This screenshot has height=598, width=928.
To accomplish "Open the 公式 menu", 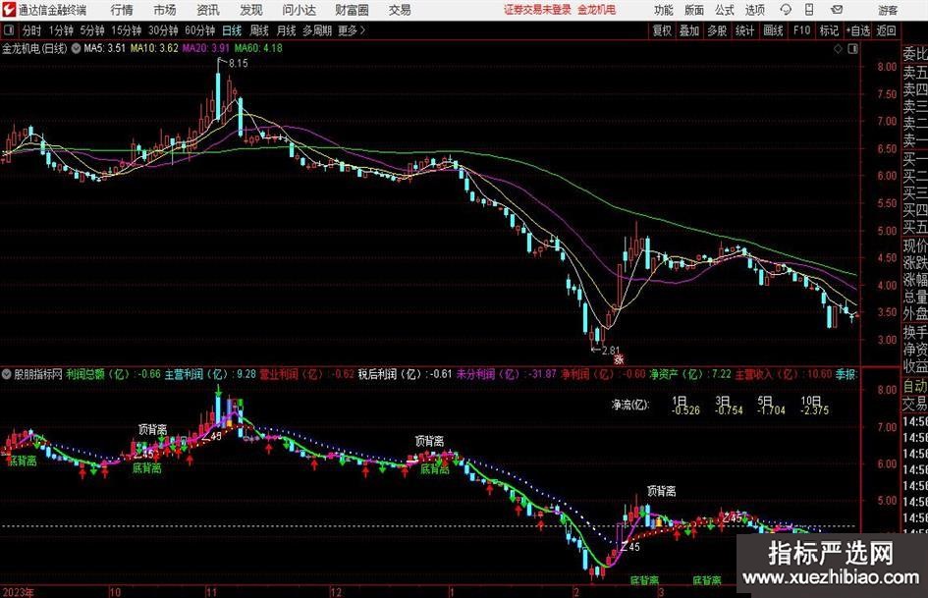I will (724, 10).
